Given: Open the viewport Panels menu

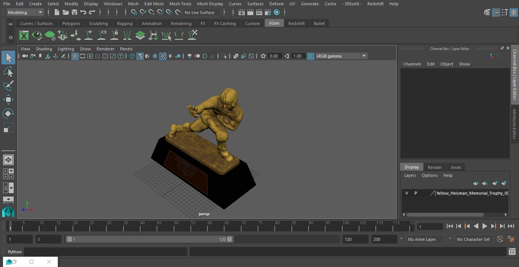Looking at the screenshot, I should (x=126, y=49).
